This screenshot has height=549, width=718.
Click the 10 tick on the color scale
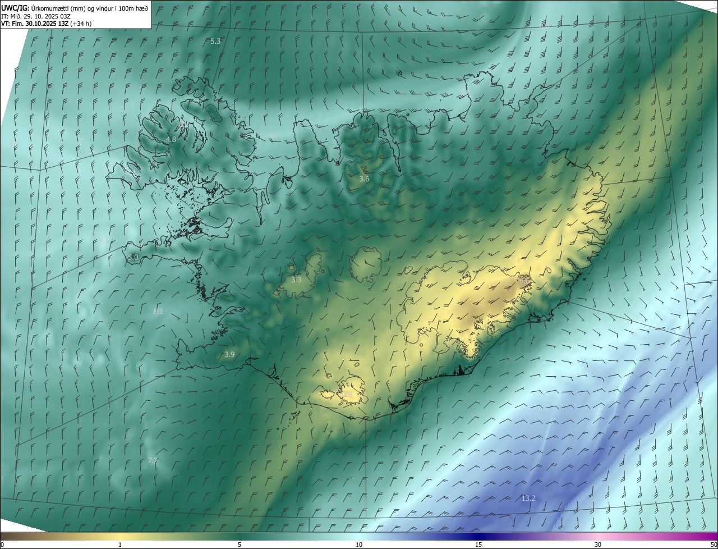click(359, 545)
